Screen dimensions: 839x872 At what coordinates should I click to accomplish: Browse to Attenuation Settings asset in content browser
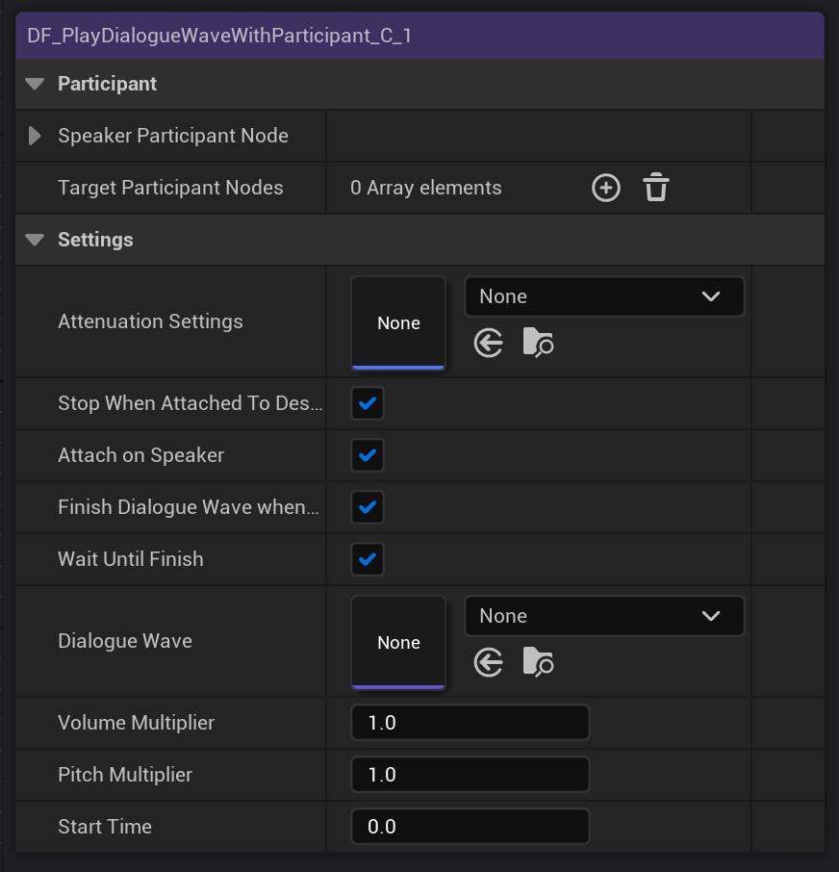point(538,343)
